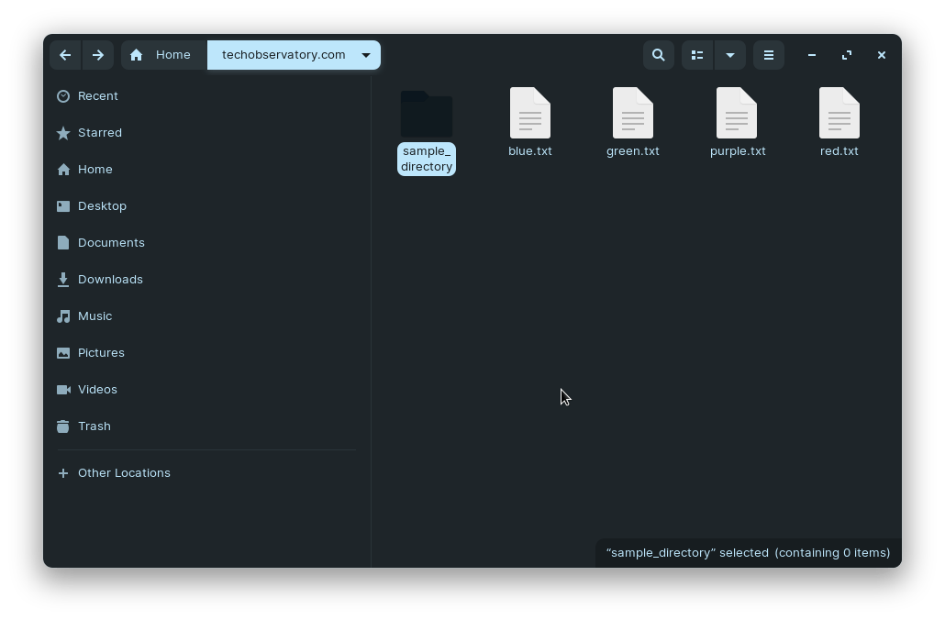Image resolution: width=945 pixels, height=620 pixels.
Task: Open the techobservatory.com path dropdown arrow
Action: (365, 55)
